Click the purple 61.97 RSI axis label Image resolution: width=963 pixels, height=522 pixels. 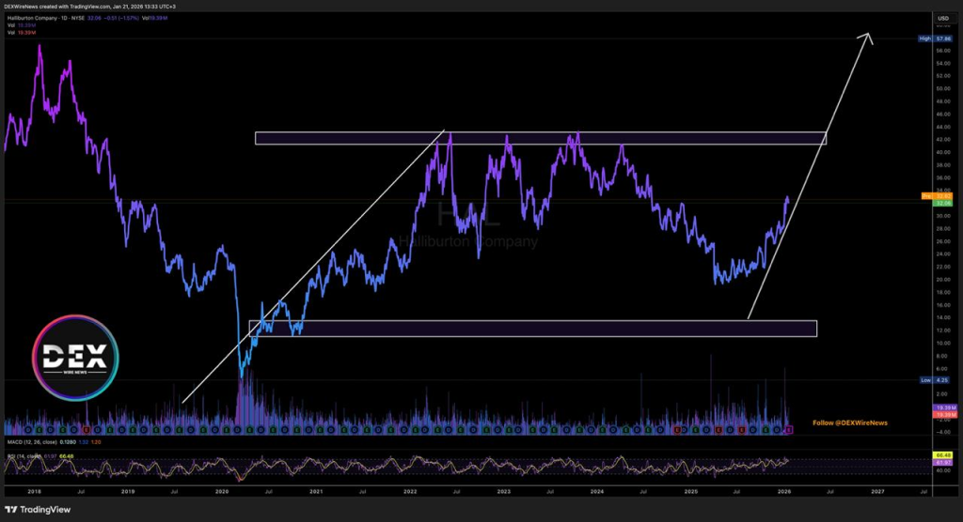pos(942,463)
